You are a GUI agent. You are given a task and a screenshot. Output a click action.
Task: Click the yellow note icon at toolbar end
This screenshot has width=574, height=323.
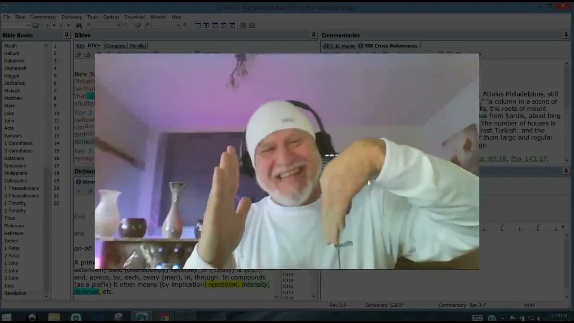[252, 26]
